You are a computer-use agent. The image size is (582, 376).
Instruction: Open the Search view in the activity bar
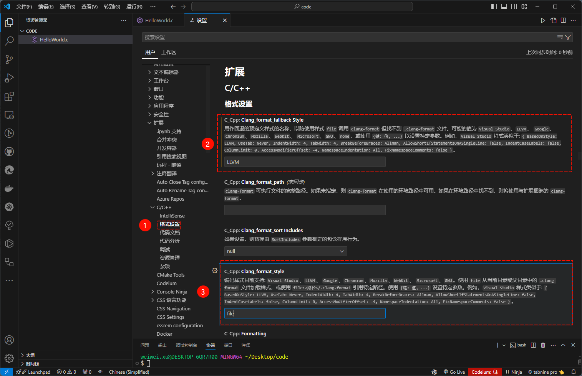9,41
